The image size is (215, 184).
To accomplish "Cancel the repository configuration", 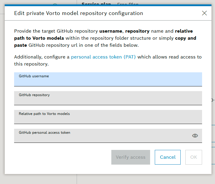I will point(168,157).
